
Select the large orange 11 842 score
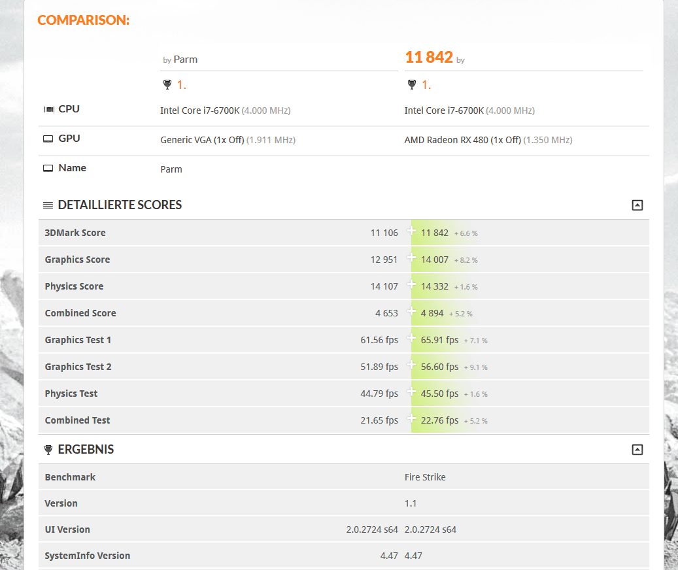click(429, 57)
